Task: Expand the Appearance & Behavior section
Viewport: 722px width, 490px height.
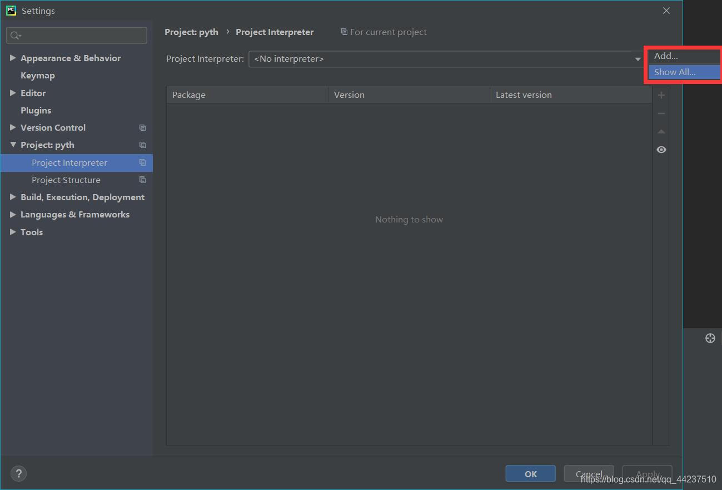Action: tap(13, 58)
